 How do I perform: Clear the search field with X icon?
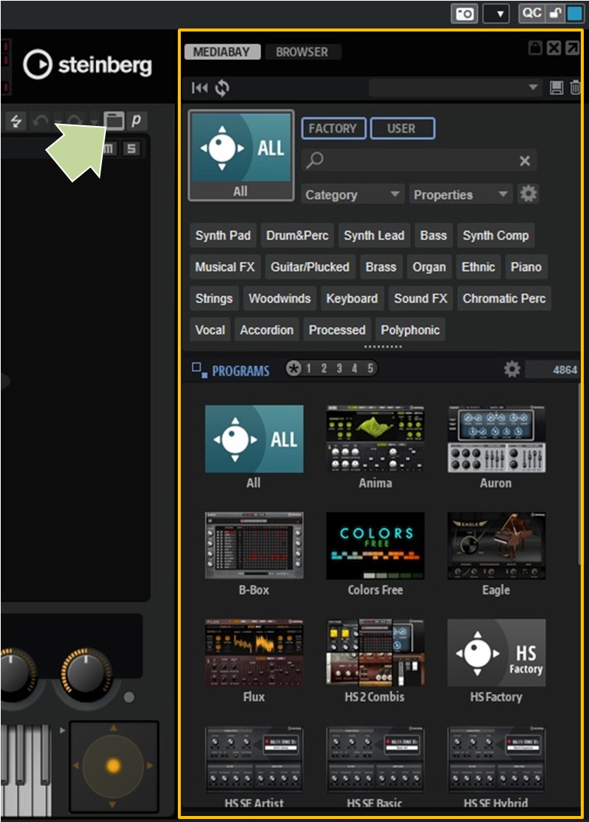pyautogui.click(x=524, y=160)
